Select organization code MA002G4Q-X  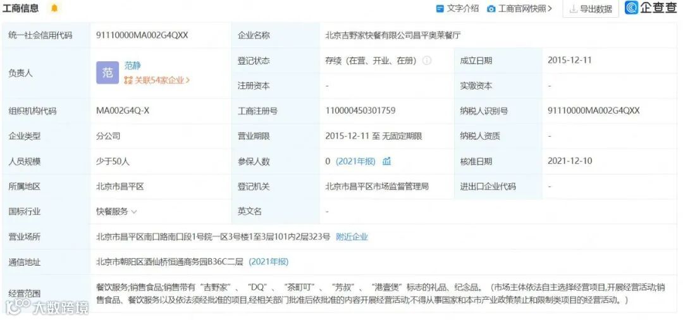pos(123,111)
